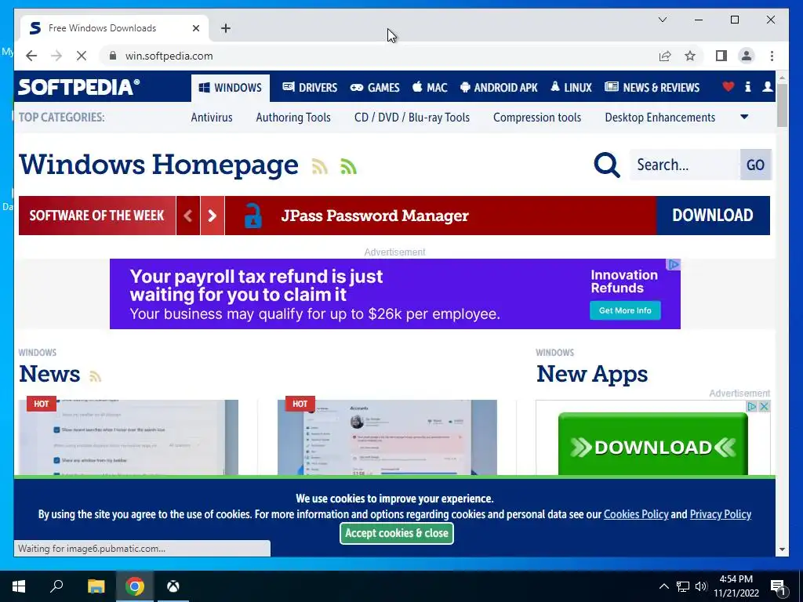The image size is (803, 602).
Task: Click the green DOWNLOAD ad banner
Action: tap(653, 444)
